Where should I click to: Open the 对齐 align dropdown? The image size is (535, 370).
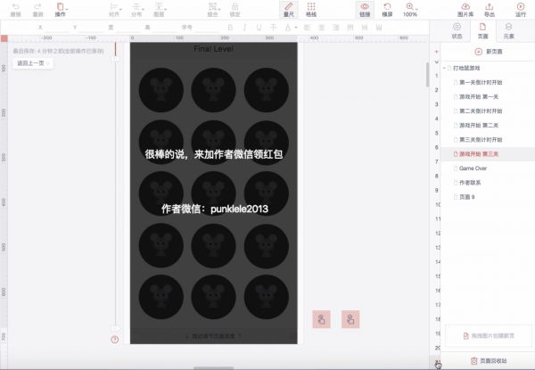[115, 10]
